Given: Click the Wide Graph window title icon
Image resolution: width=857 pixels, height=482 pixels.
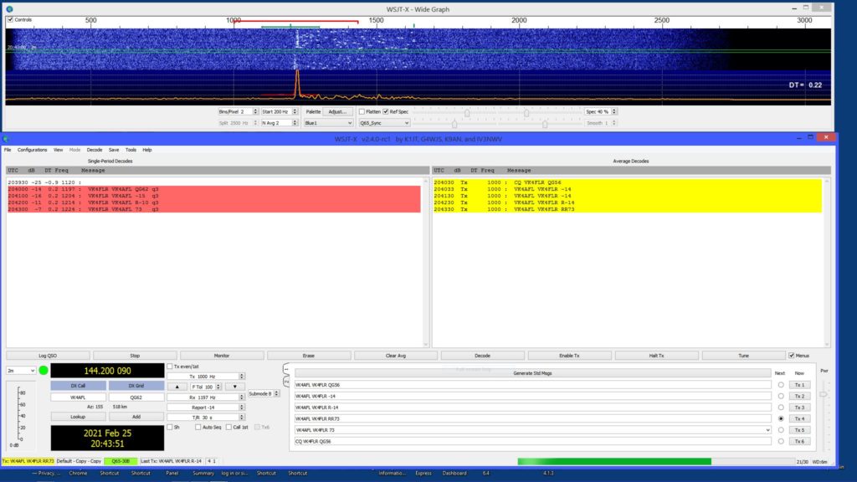Looking at the screenshot, I should [x=9, y=8].
